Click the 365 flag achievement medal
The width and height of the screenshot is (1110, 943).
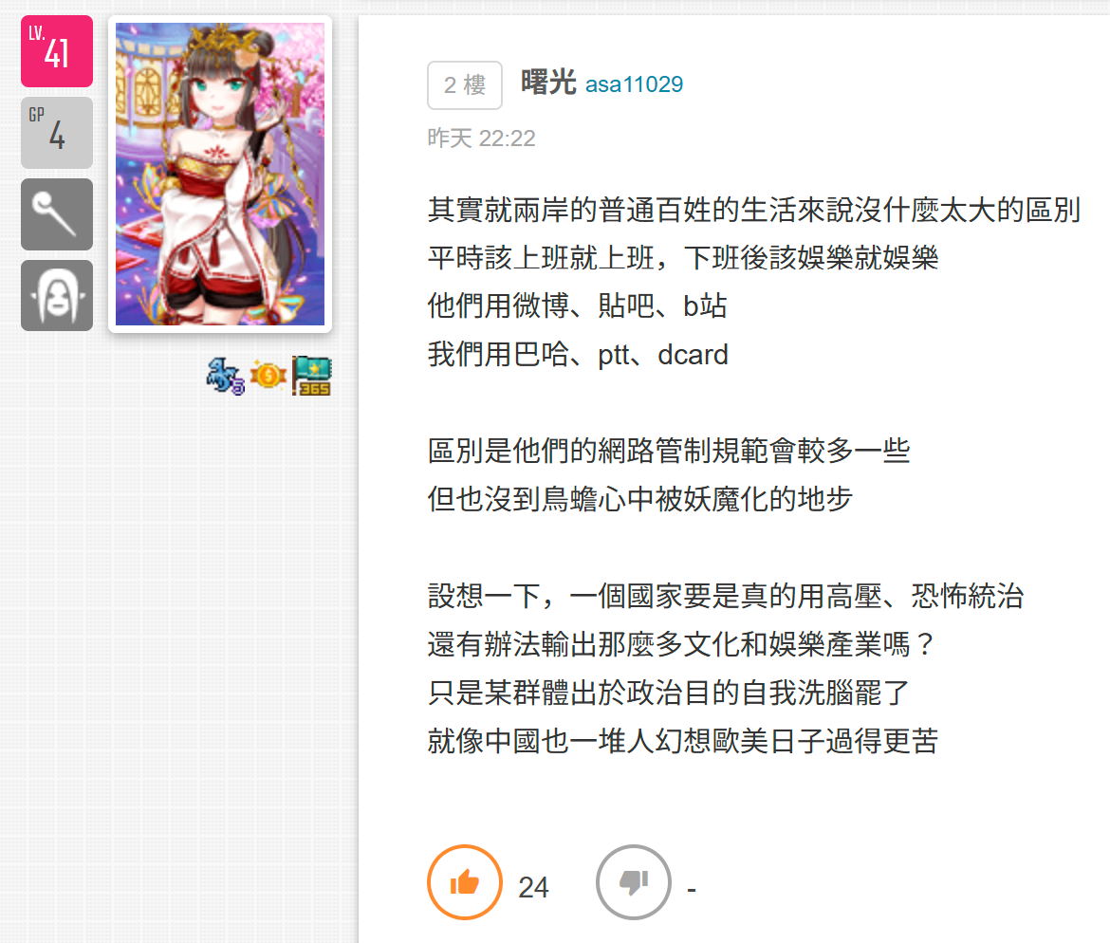click(x=311, y=376)
